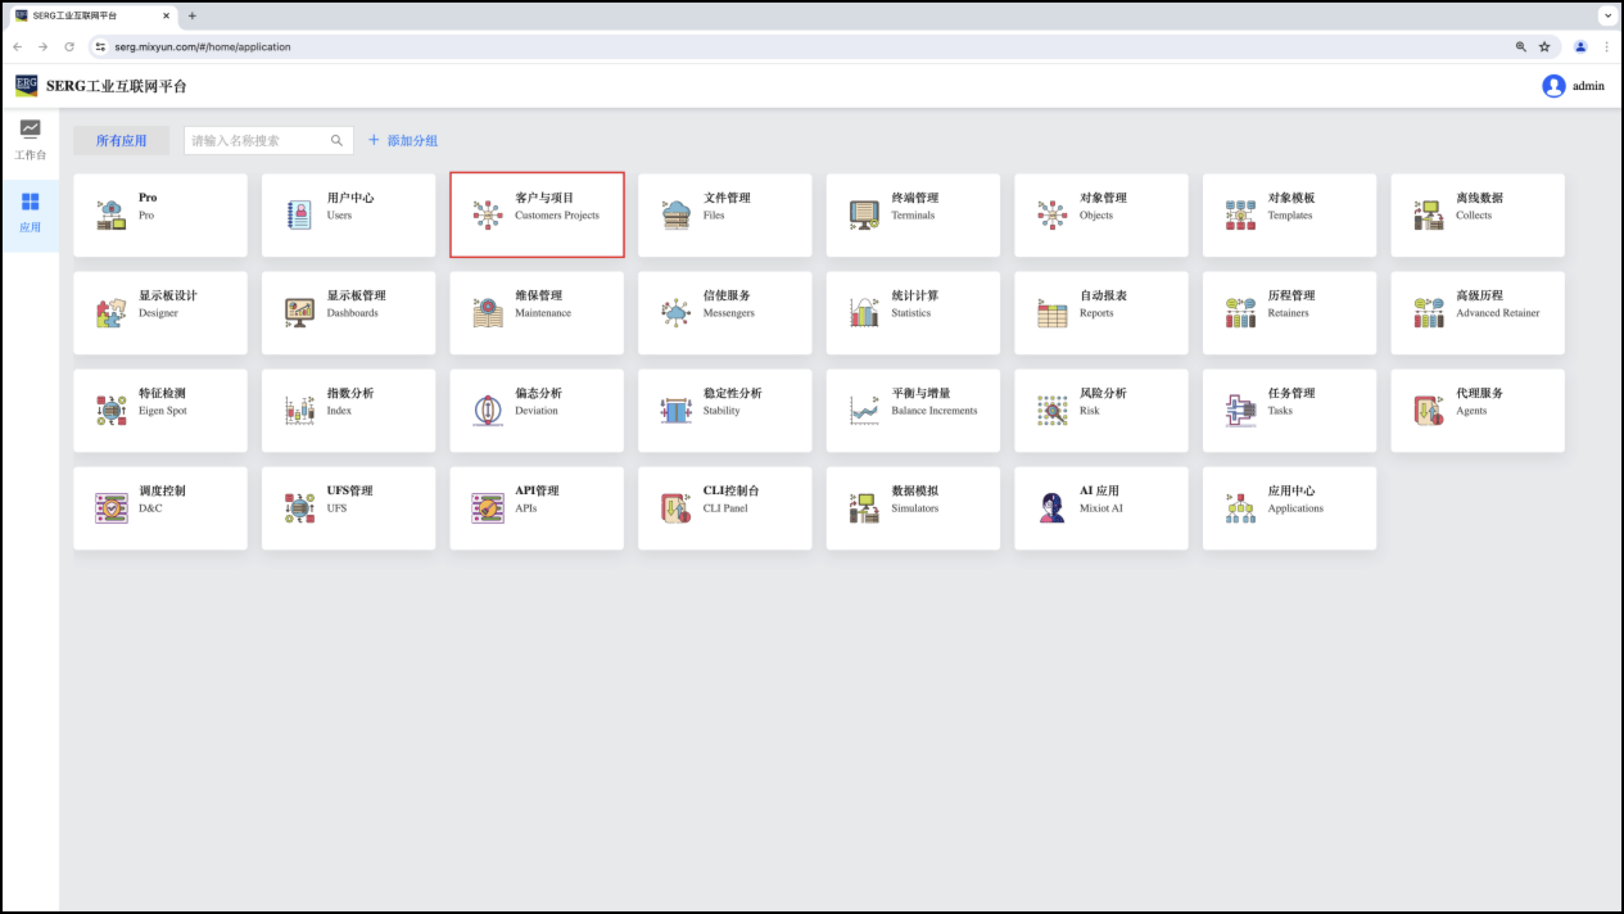Open a new browser tab
This screenshot has width=1624, height=914.
point(192,16)
